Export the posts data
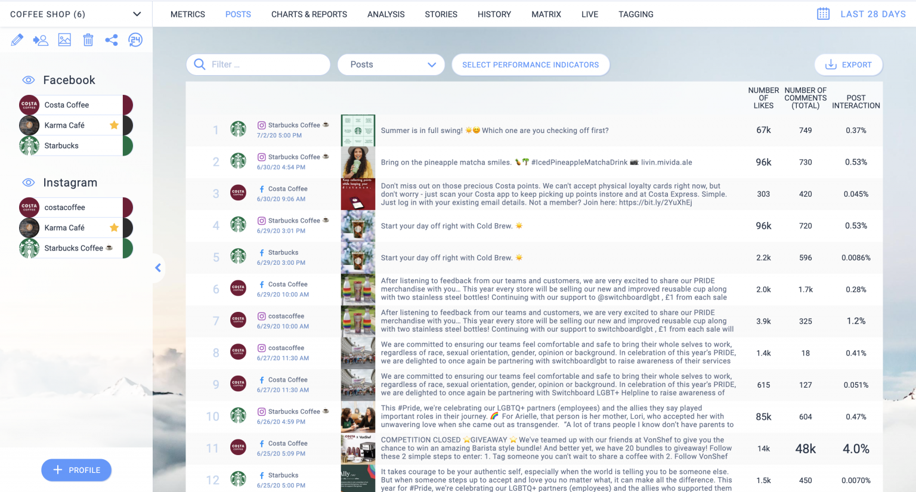Viewport: 916px width, 492px height. 848,64
